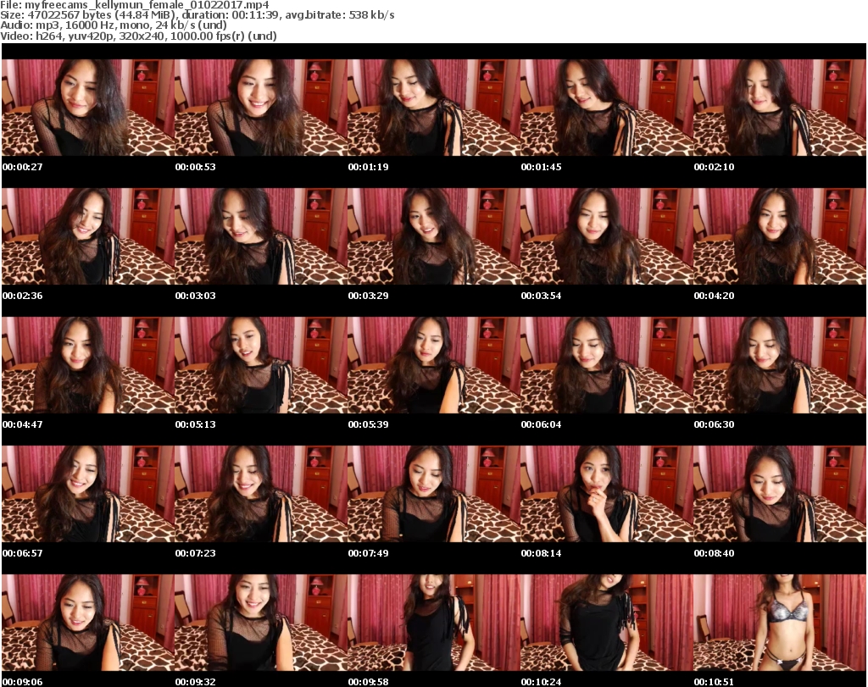Click the 00:02:10 timestamp label

click(x=714, y=167)
